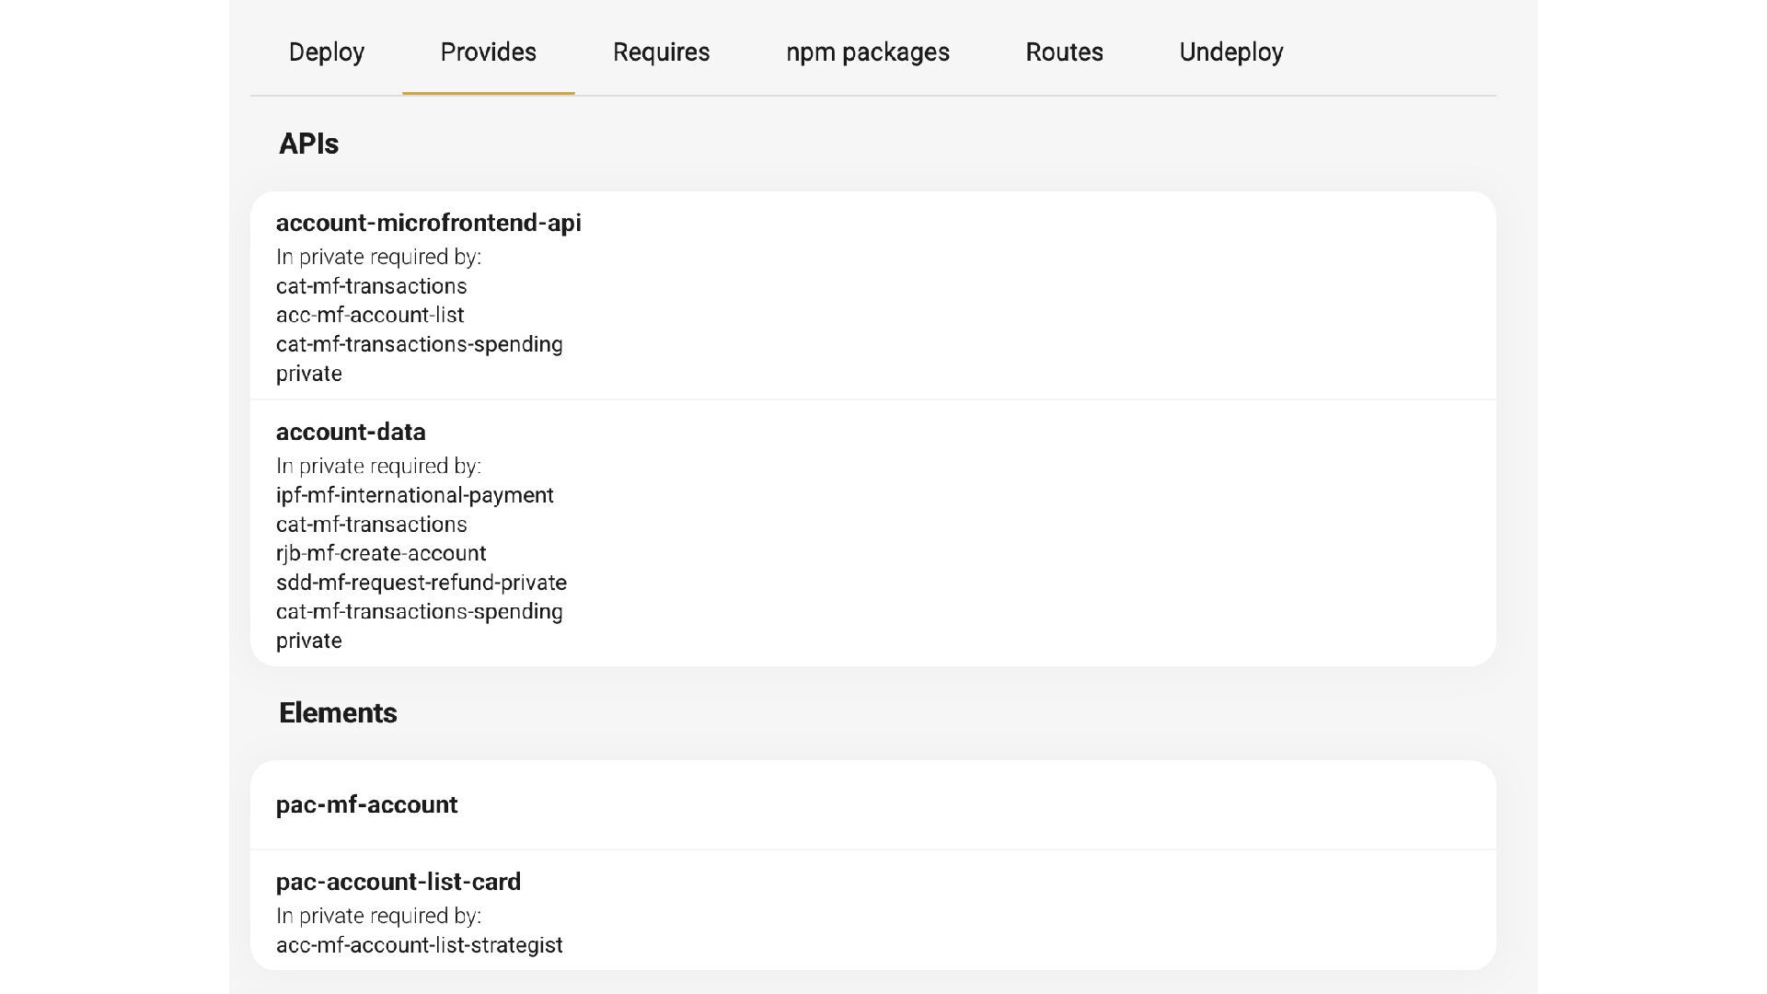The width and height of the screenshot is (1767, 994).
Task: Select sdd-mf-request-refund-private entry
Action: [x=421, y=583]
